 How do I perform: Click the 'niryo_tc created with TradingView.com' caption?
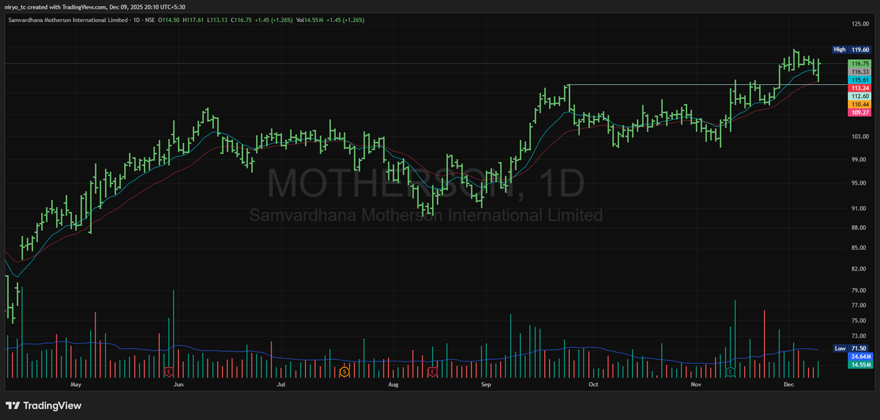57,7
